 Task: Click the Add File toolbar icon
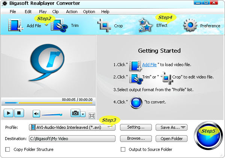click(x=16, y=25)
